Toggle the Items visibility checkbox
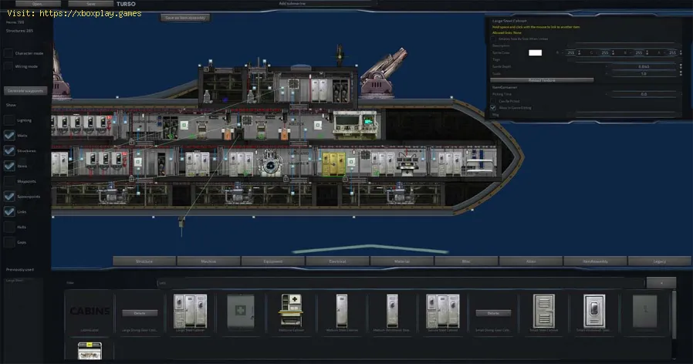 click(x=9, y=166)
